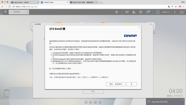Open the dashboard gauge icon

(x=182, y=12)
